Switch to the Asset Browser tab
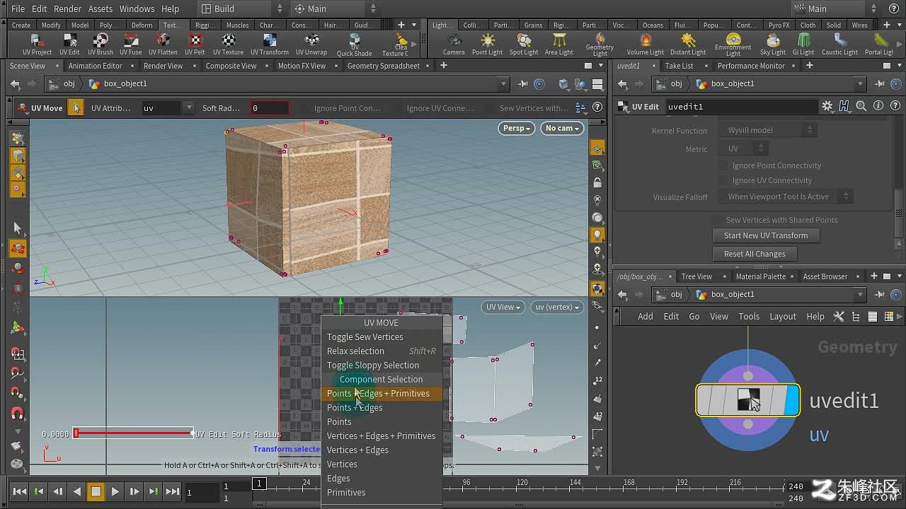 [x=825, y=276]
